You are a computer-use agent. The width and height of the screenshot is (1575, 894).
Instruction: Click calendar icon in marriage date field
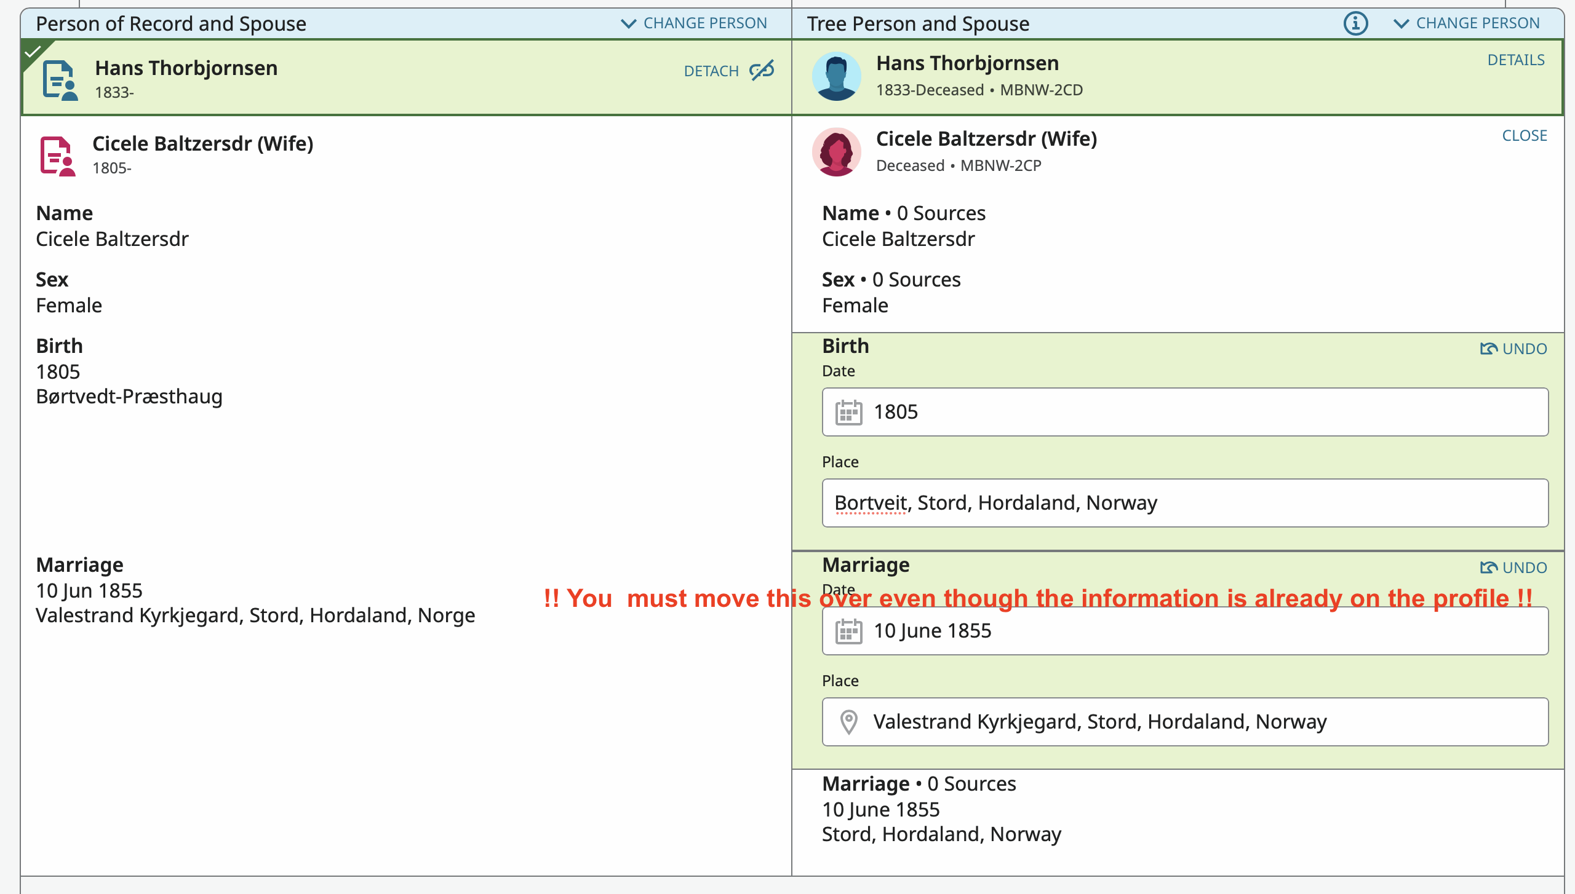848,631
